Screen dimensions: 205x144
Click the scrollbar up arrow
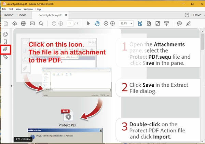(202, 32)
